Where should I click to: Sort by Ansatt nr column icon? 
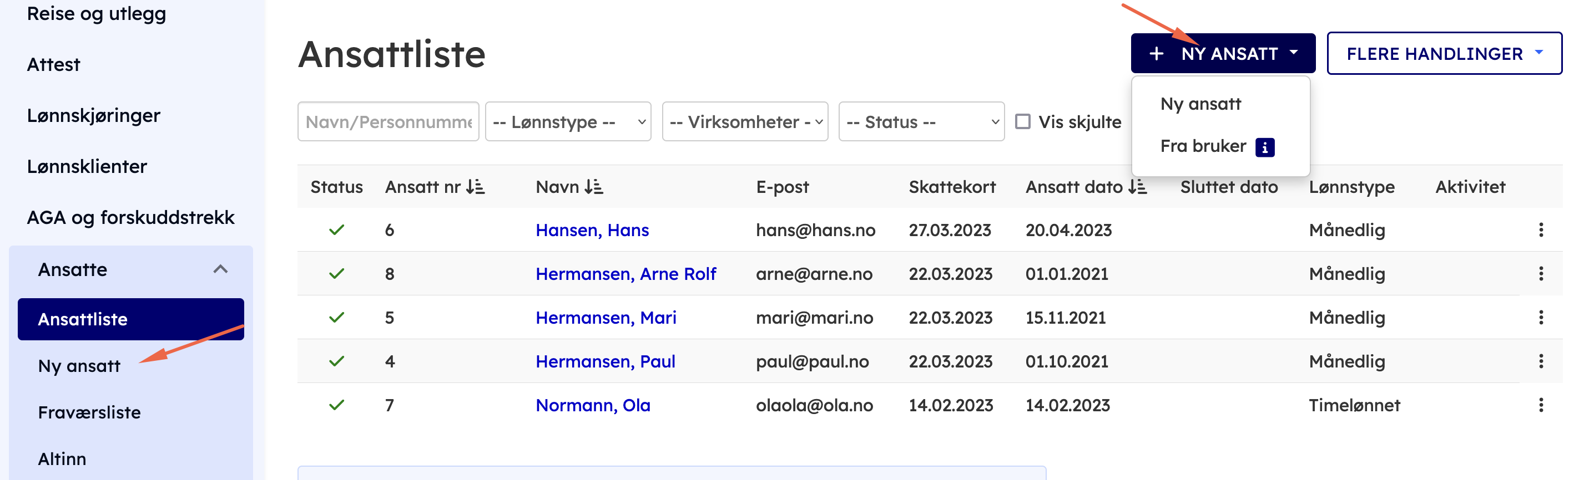click(475, 187)
